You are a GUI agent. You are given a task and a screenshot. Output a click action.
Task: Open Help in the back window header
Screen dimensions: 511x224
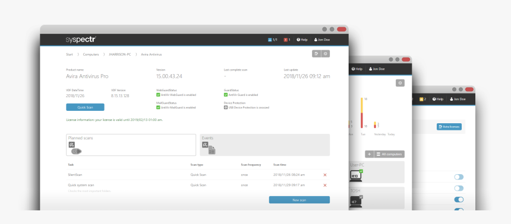point(438,99)
